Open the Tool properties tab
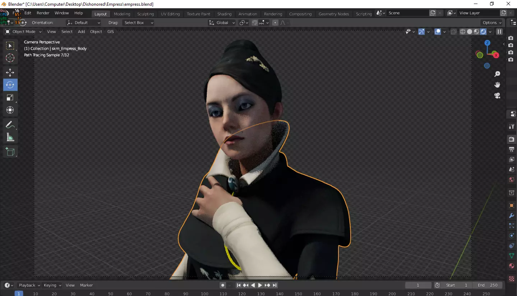517x296 pixels. 512,126
